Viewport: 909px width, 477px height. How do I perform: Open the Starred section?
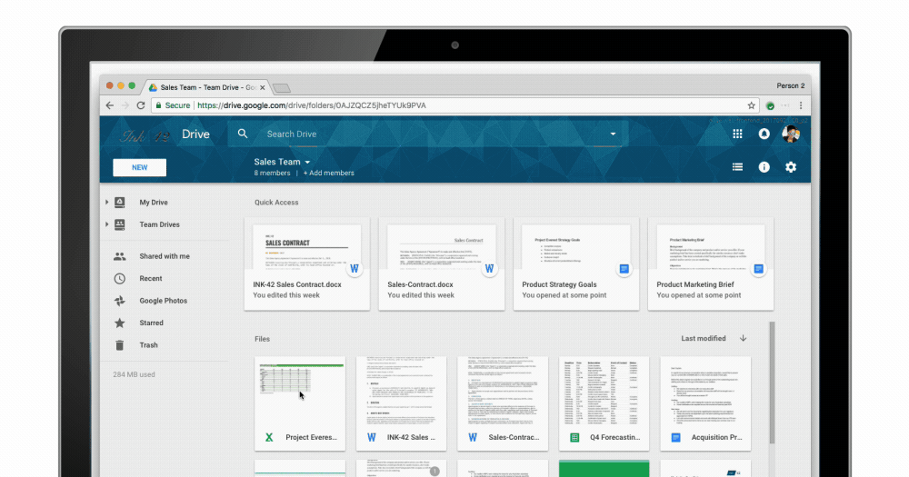(x=151, y=323)
